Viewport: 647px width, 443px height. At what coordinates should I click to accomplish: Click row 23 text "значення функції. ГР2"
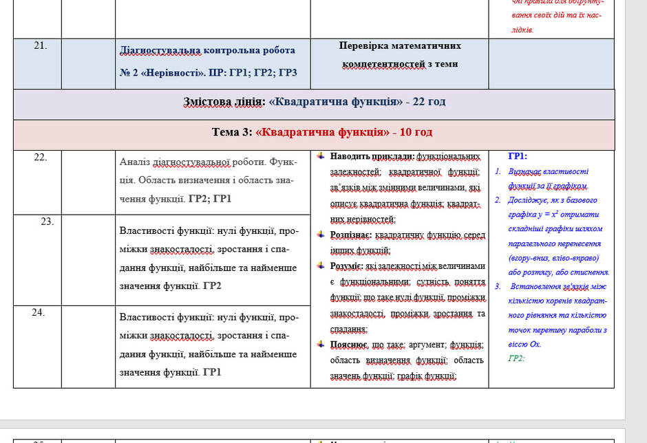pos(170,286)
